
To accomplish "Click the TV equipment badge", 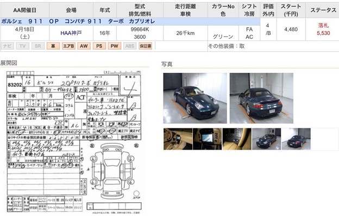I will click(x=22, y=46).
